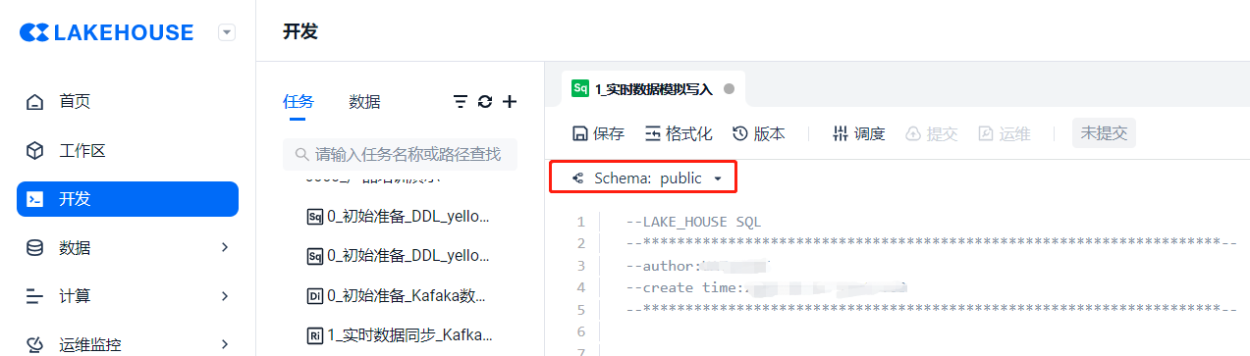Open the 1_实时数据同步_Kafka... task
Screen dimensions: 1250x356
point(400,334)
